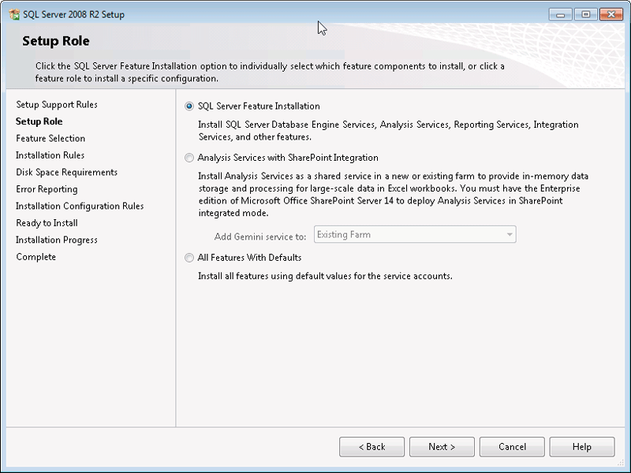Minimize the setup window
Viewport: 631px width, 473px height.
click(560, 14)
